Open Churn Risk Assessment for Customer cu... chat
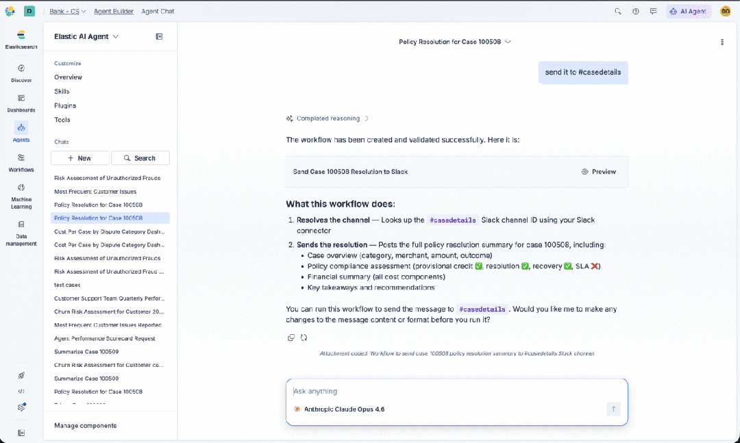The image size is (740, 443). coord(109,365)
